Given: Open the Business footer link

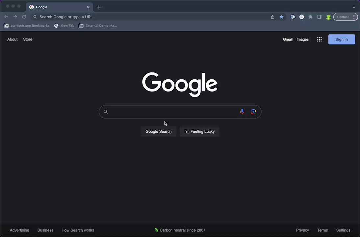Looking at the screenshot, I should (x=45, y=230).
